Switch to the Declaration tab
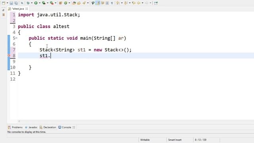This screenshot has width=254, height=143. [48, 127]
